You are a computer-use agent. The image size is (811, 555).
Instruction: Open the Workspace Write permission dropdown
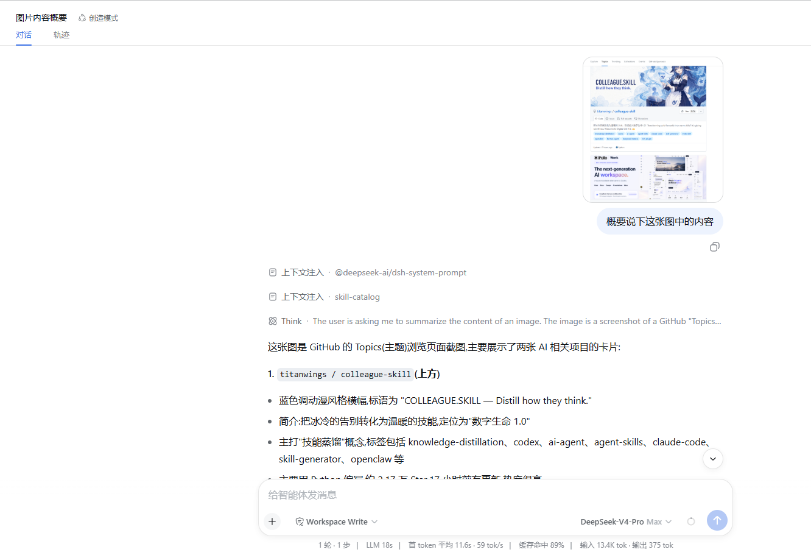tap(337, 521)
